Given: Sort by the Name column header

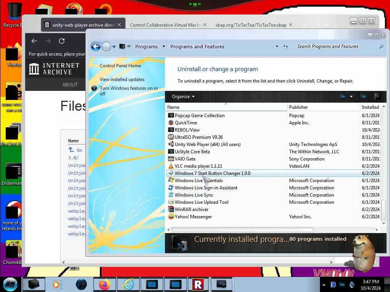Looking at the screenshot, I should click(226, 107).
